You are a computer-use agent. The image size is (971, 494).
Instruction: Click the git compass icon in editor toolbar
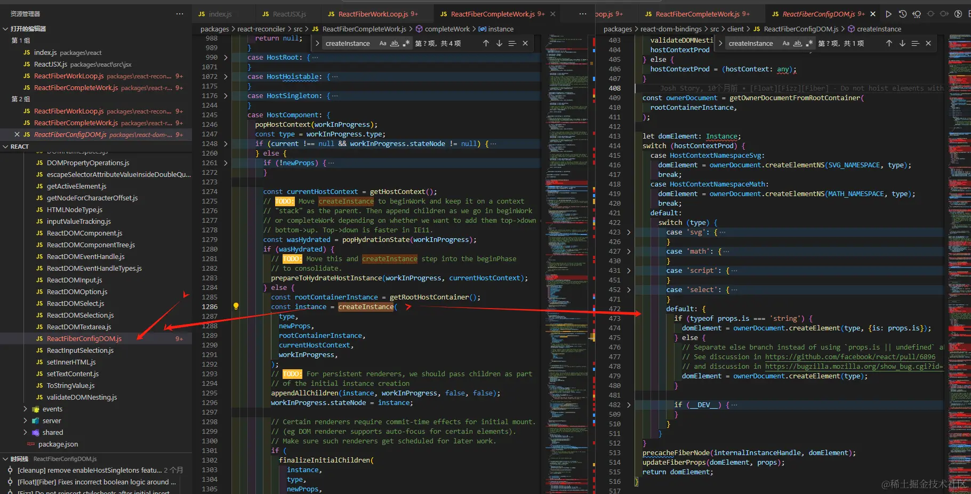(958, 14)
